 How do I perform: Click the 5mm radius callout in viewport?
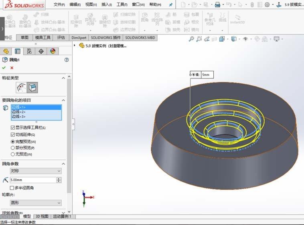202,75
